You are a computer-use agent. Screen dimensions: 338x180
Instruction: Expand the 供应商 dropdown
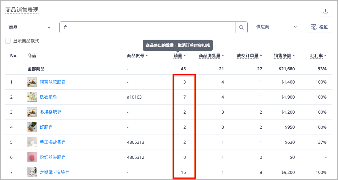(277, 27)
